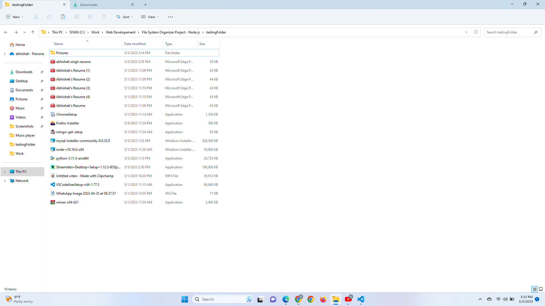Switch to details view toggle at bottom-right
Screen dimensions: 545x306
click(534, 289)
